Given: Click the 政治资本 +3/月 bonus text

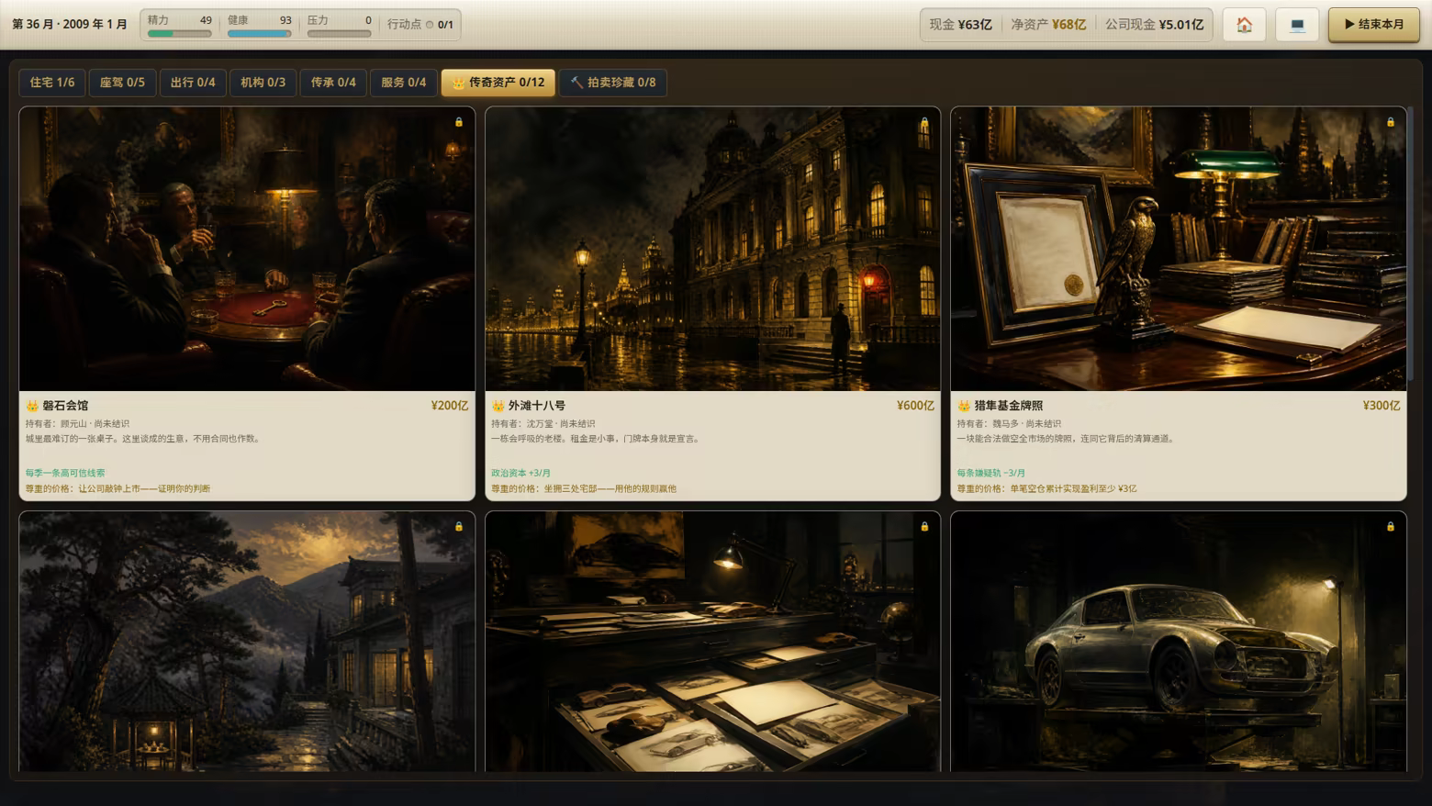Looking at the screenshot, I should 520,474.
